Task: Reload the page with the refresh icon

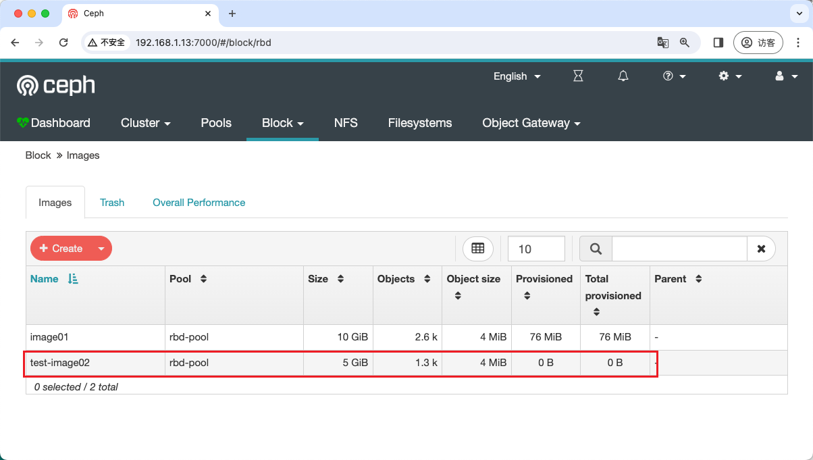Action: coord(63,43)
